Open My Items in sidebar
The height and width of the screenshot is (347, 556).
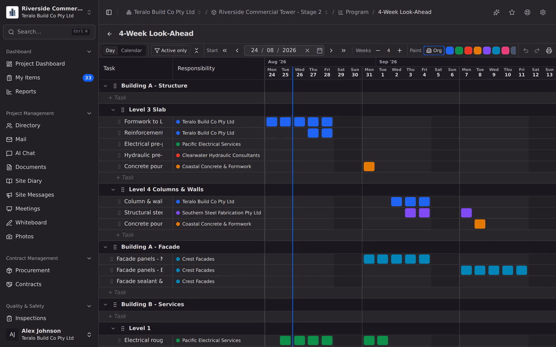49,78
